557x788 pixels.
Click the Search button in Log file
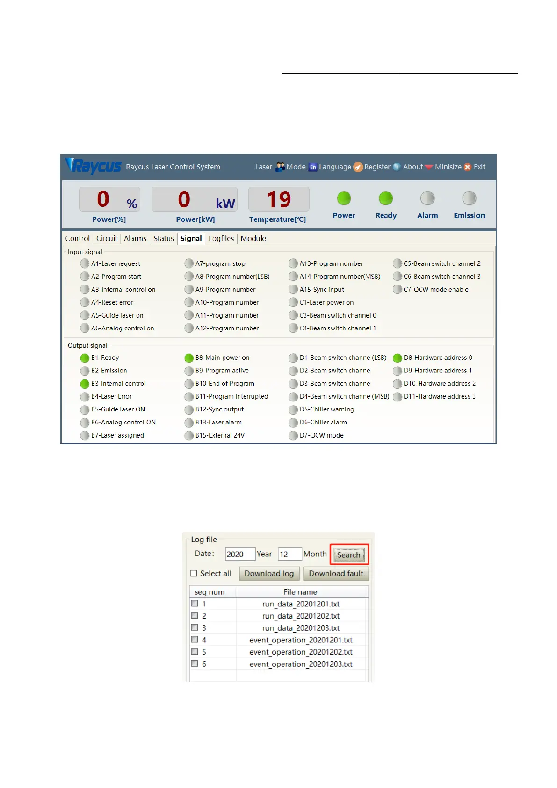(x=349, y=555)
